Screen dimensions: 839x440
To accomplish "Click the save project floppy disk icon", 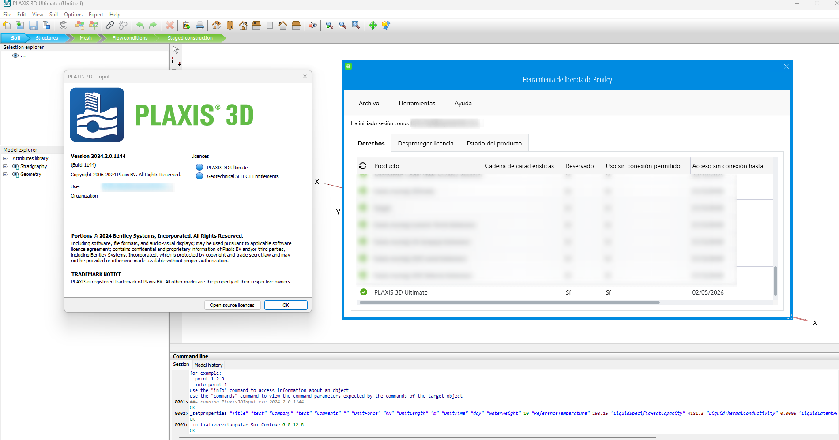I will tap(33, 25).
